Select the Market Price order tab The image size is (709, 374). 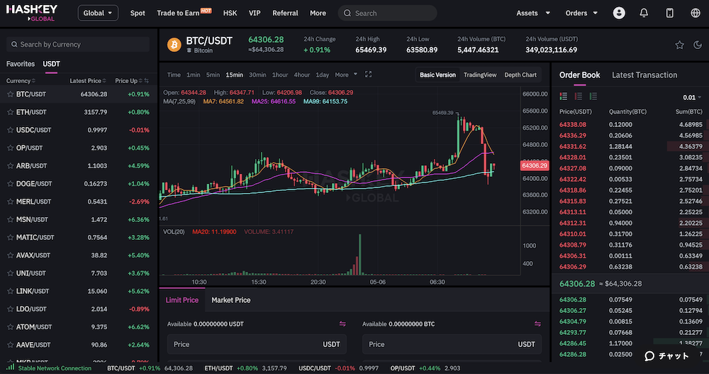coord(230,300)
